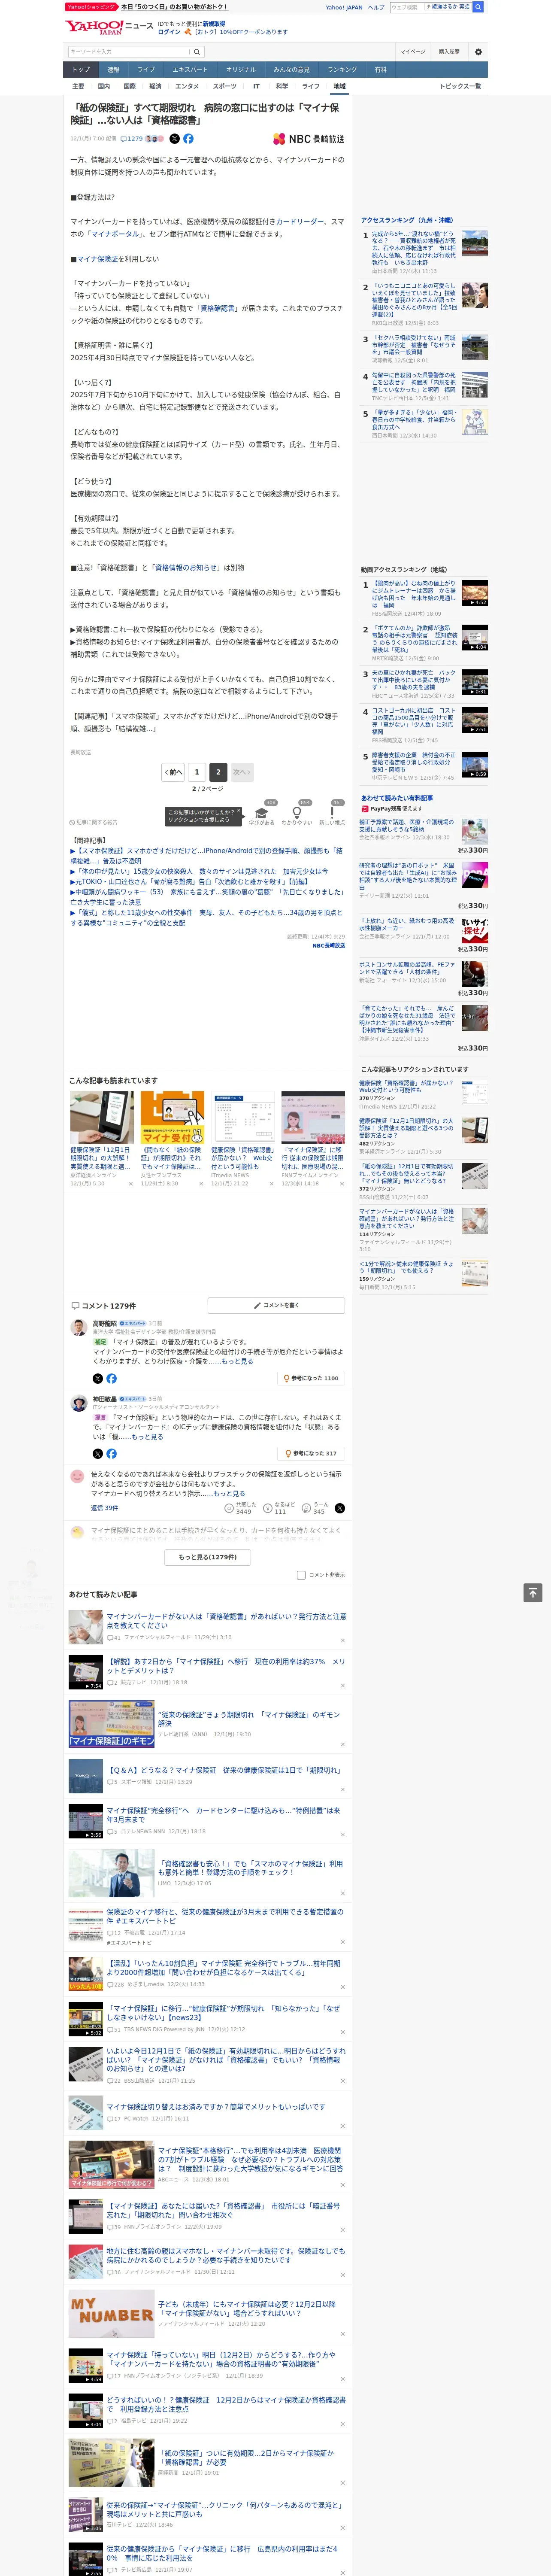Click the search magnifier button beside keyword field
Viewport: 551px width, 2576px height.
197,52
